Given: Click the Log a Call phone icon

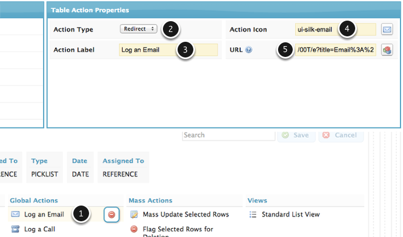Looking at the screenshot, I should pyautogui.click(x=15, y=229).
